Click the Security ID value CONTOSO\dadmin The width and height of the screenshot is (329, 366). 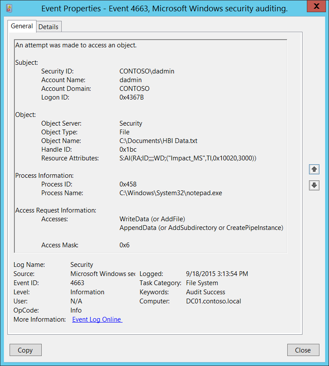[147, 71]
